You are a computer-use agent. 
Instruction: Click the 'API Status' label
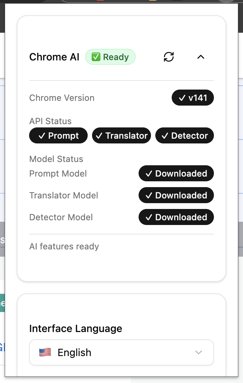coord(50,121)
